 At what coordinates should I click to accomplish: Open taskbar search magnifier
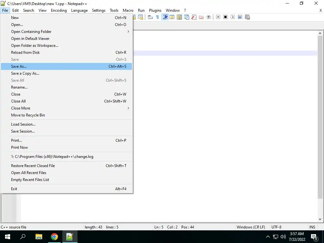click(x=23, y=237)
